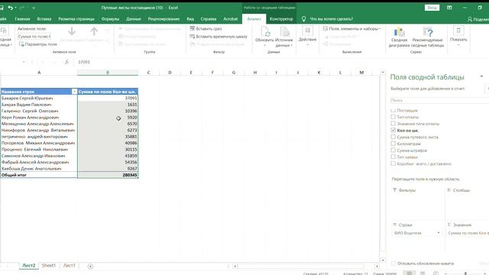The image size is (489, 275).
Task: Open the Разметка страницы tab
Action: (76, 19)
